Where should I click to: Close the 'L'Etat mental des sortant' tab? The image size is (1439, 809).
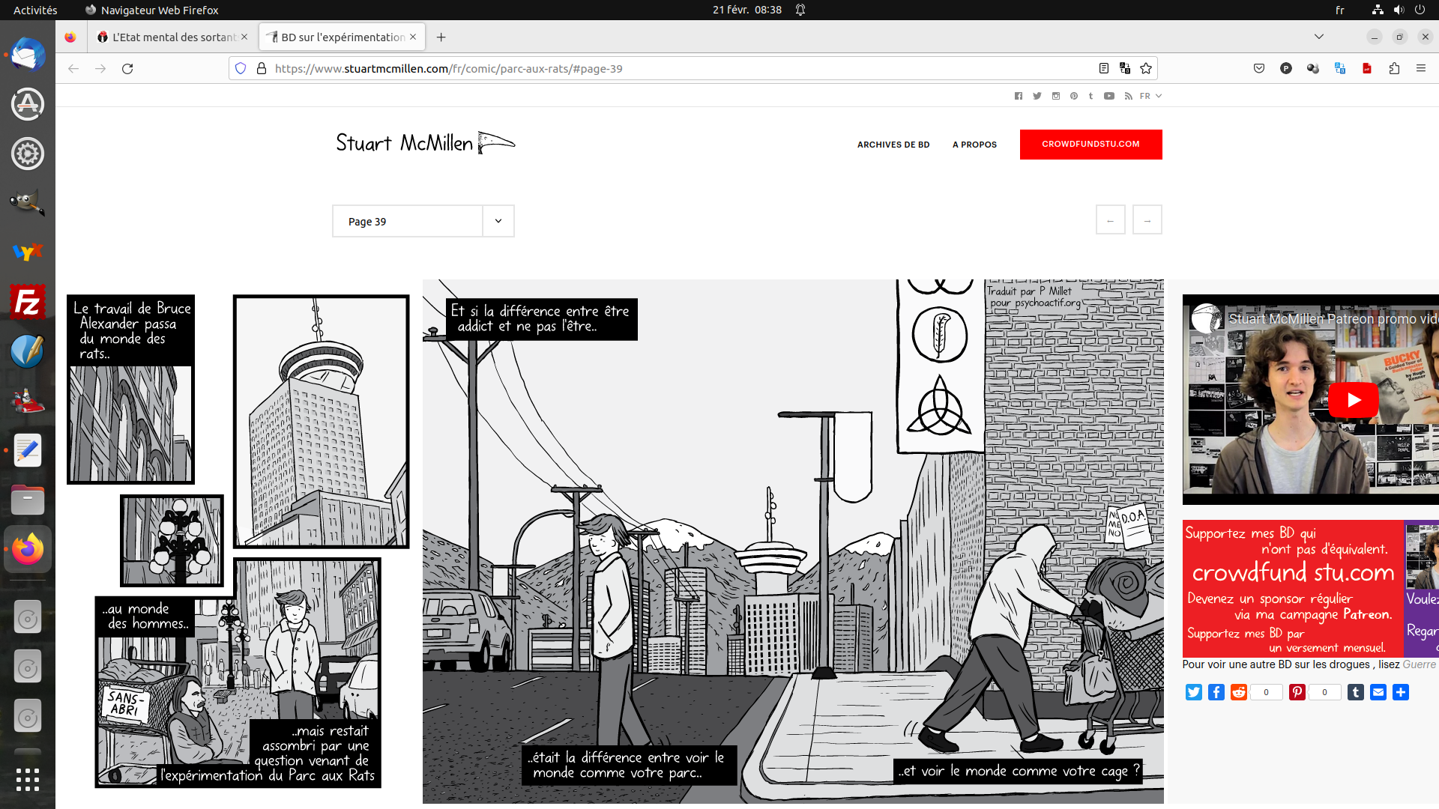tap(244, 37)
